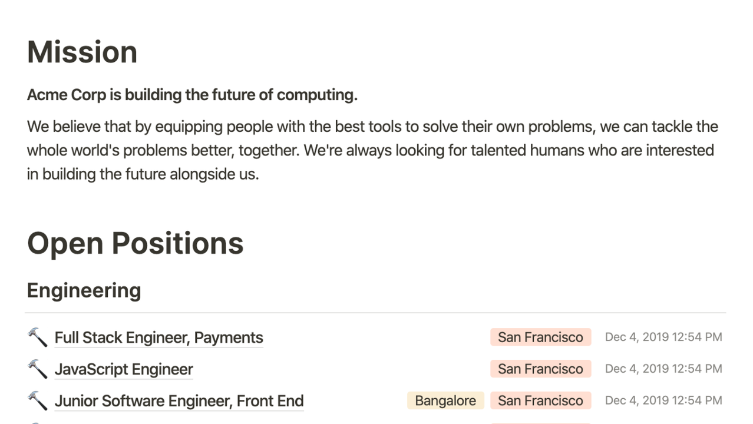This screenshot has width=753, height=424.
Task: Click the date on JavaScript Engineer row
Action: (x=663, y=369)
